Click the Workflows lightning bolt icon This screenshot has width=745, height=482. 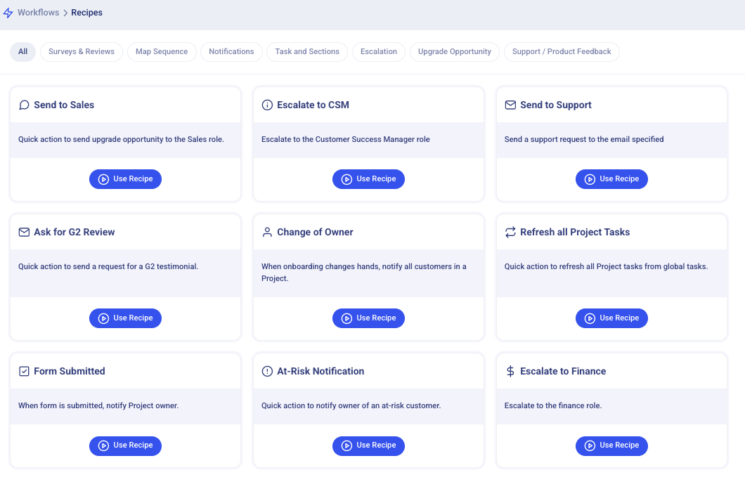coord(8,13)
